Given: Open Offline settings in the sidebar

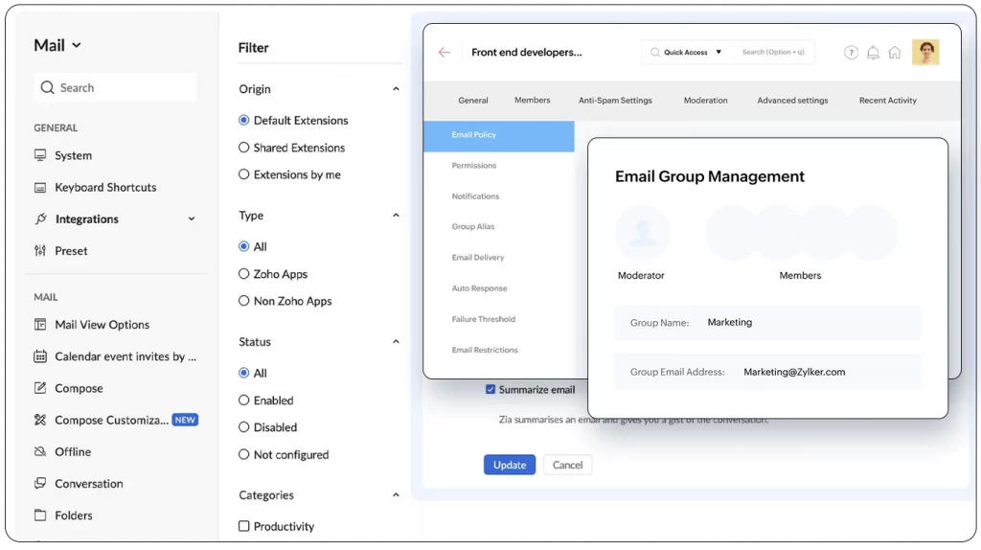Looking at the screenshot, I should pyautogui.click(x=73, y=451).
